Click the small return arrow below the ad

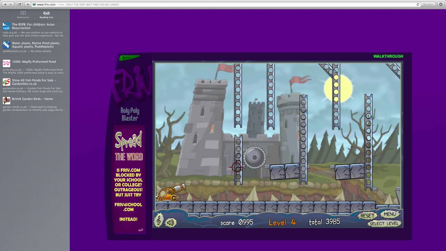pos(140,230)
